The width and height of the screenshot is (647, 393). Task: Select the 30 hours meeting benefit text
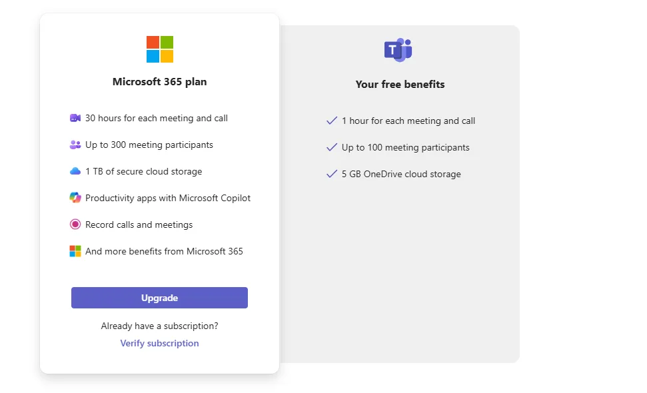pyautogui.click(x=157, y=117)
